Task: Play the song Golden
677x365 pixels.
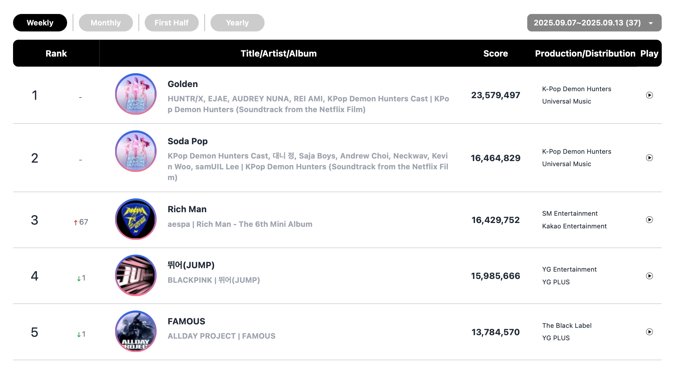Action: [649, 95]
